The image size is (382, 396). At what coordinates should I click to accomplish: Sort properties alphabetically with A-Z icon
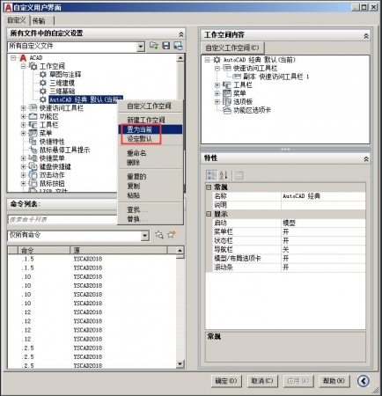pos(224,175)
